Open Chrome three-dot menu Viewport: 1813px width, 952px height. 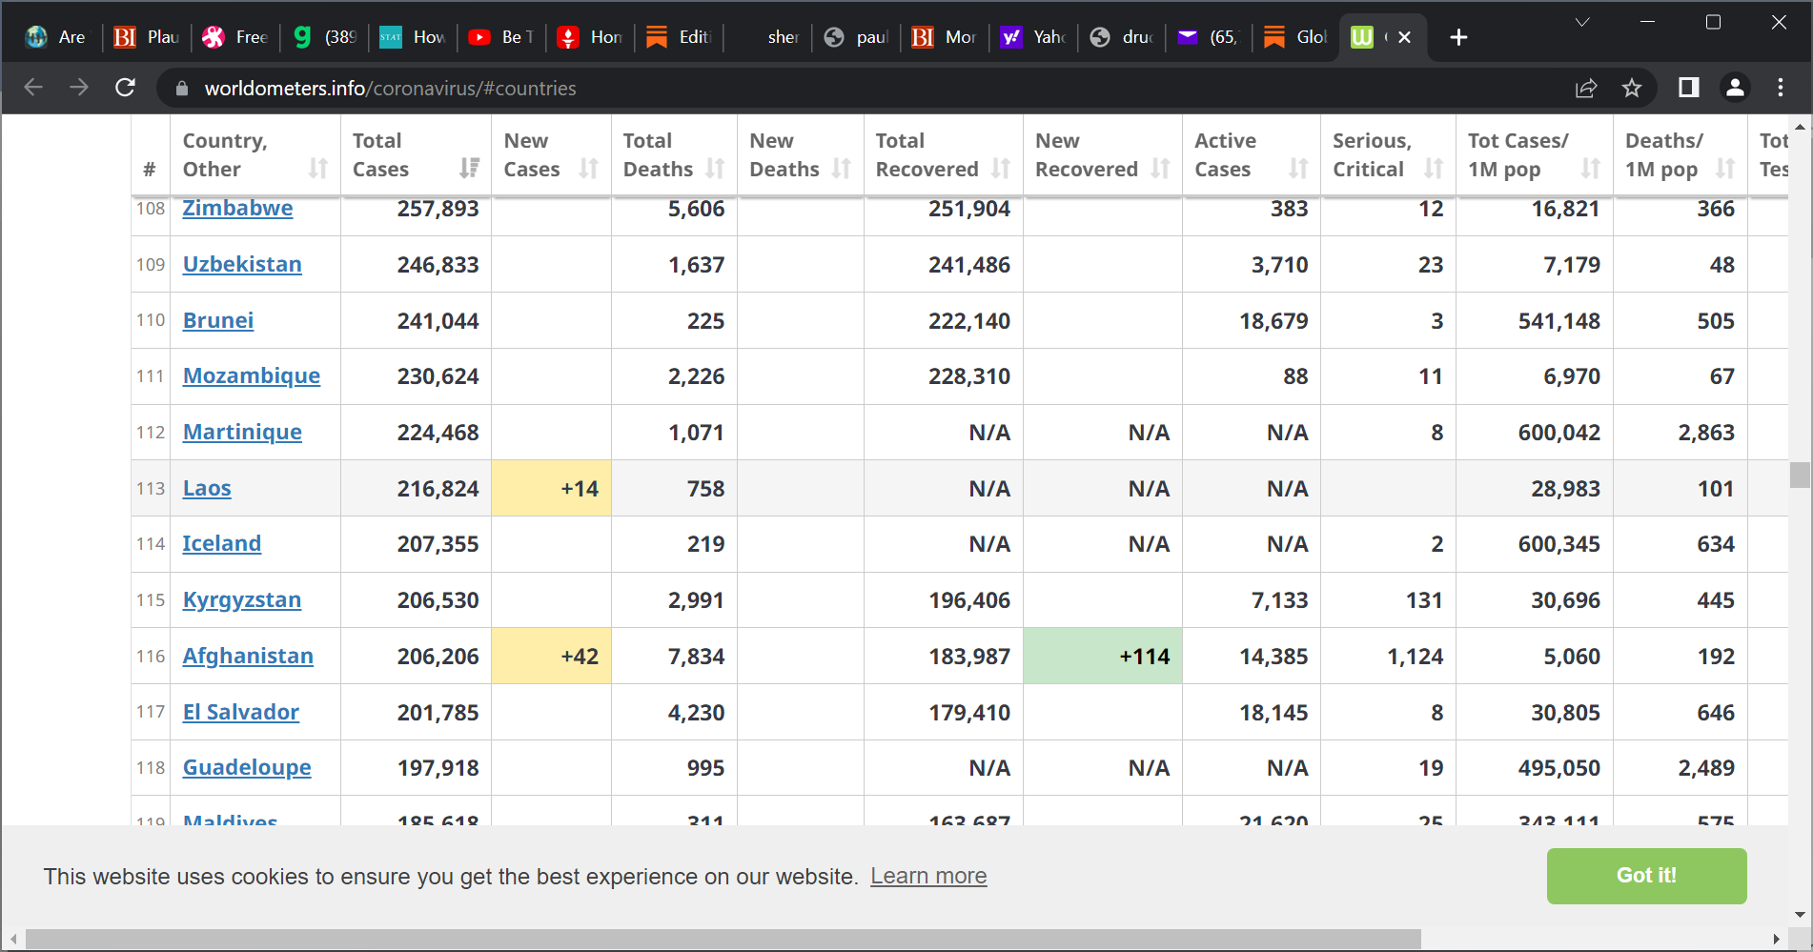[1781, 88]
